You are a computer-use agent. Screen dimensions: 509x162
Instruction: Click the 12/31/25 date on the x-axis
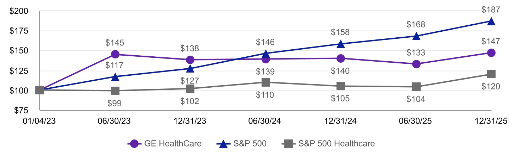(x=491, y=121)
